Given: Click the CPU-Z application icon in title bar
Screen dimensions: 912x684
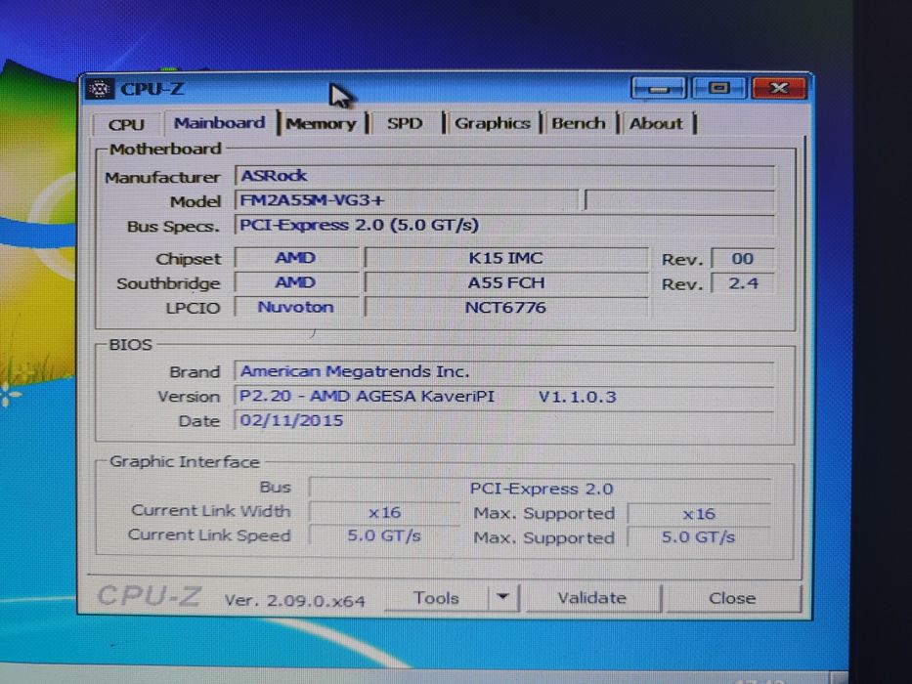Looking at the screenshot, I should coord(100,89).
